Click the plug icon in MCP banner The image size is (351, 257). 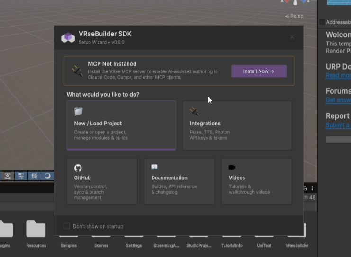pyautogui.click(x=77, y=71)
